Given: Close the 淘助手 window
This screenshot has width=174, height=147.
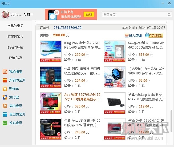Looking at the screenshot, I should (169, 3).
